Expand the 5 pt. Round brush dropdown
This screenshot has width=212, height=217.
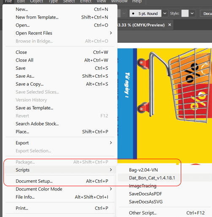165,14
